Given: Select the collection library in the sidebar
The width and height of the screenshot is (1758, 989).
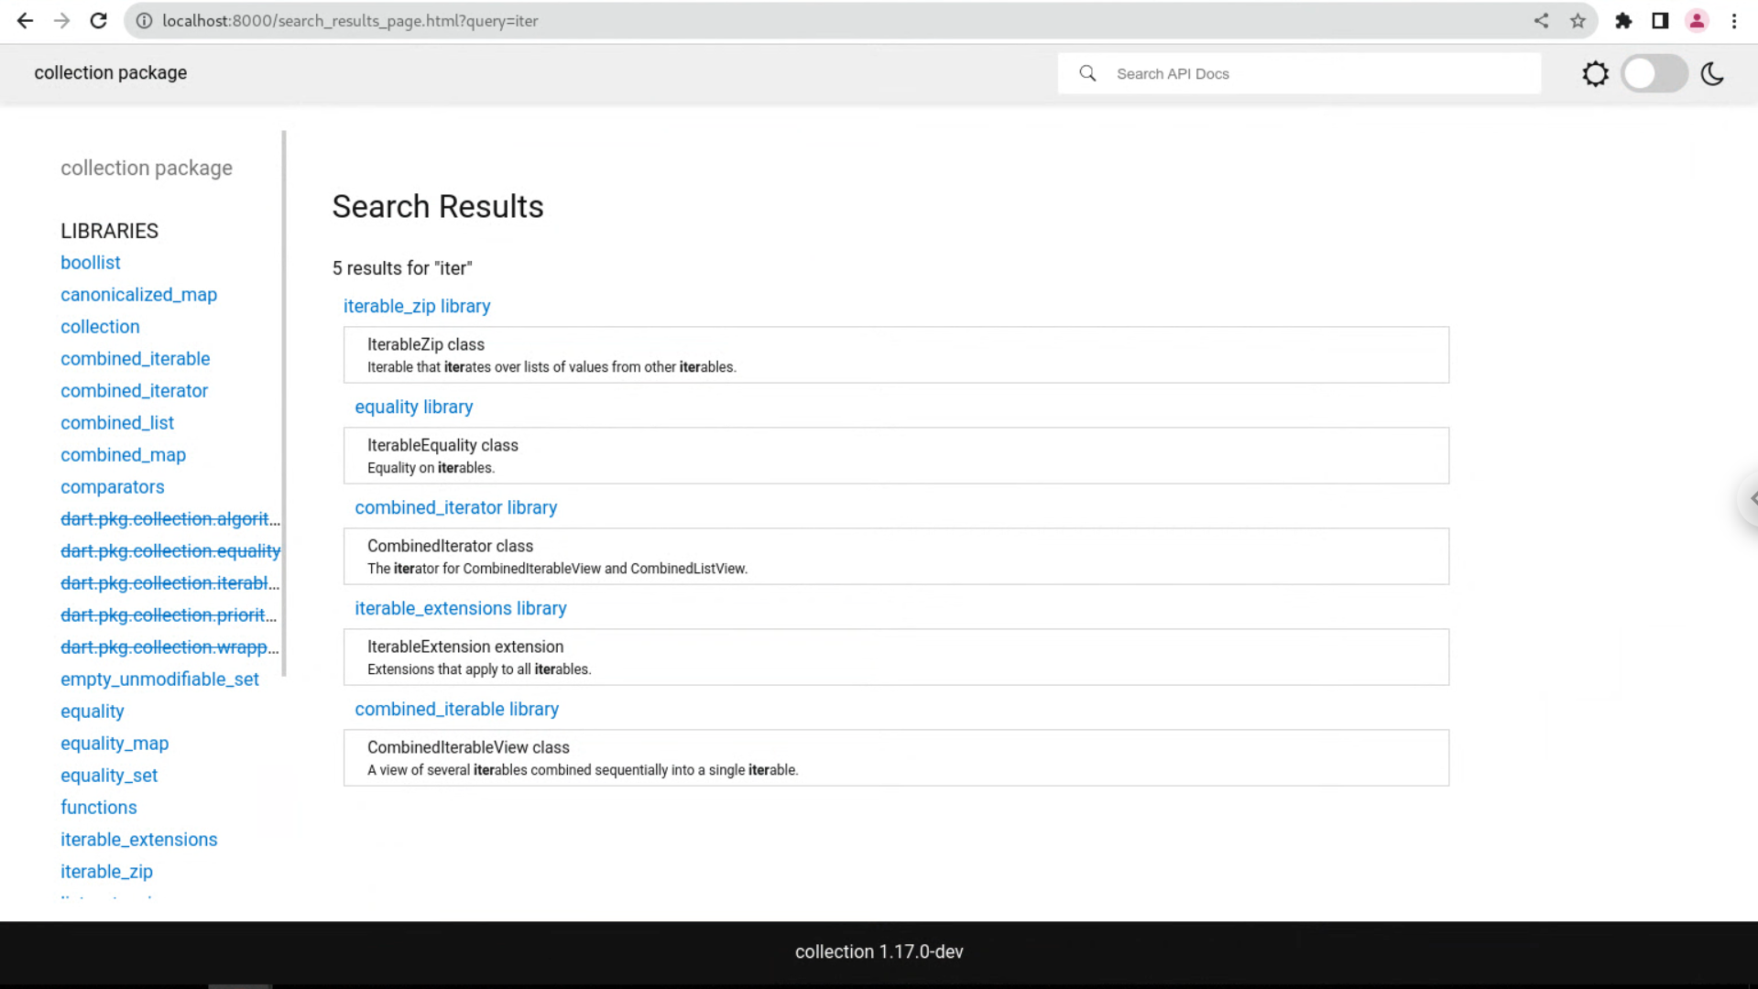Looking at the screenshot, I should tap(100, 326).
